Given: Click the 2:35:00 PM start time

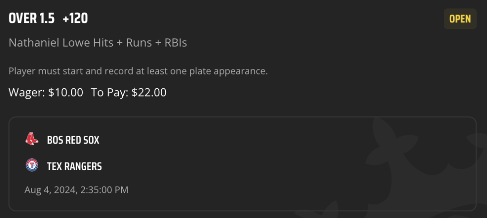Looking at the screenshot, I should pos(104,190).
